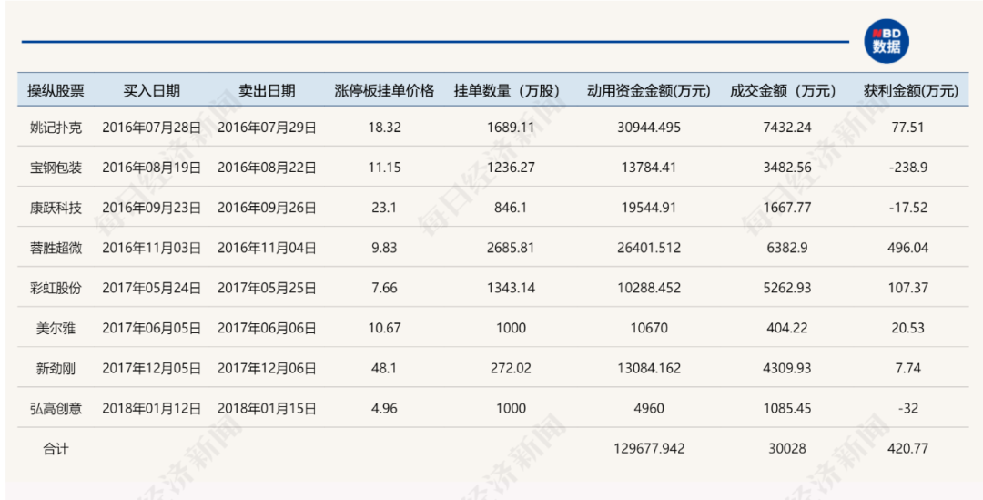Click order quantity 1689.11

(511, 128)
